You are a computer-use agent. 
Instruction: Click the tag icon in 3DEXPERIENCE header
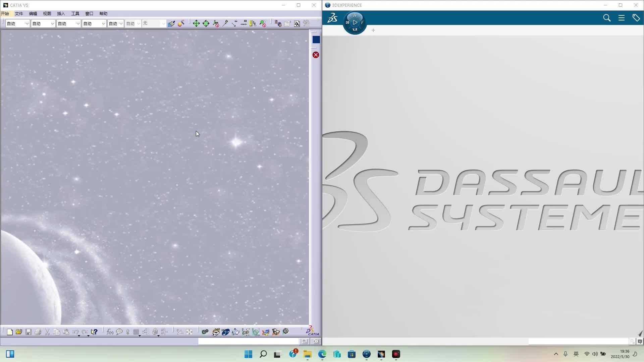(636, 18)
